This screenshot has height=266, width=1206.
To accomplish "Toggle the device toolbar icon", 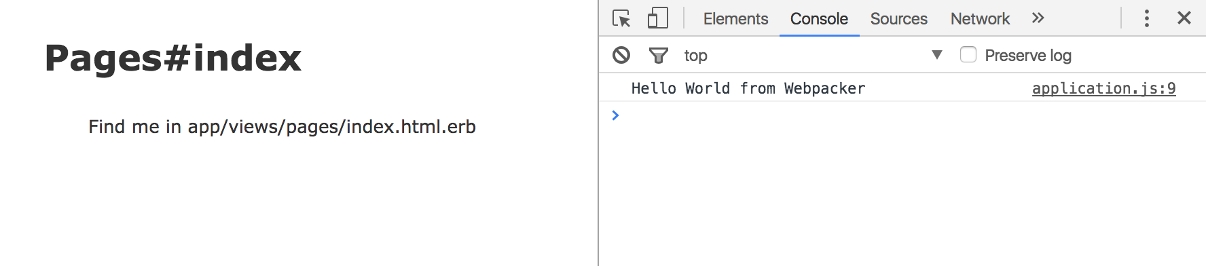I will tap(657, 18).
